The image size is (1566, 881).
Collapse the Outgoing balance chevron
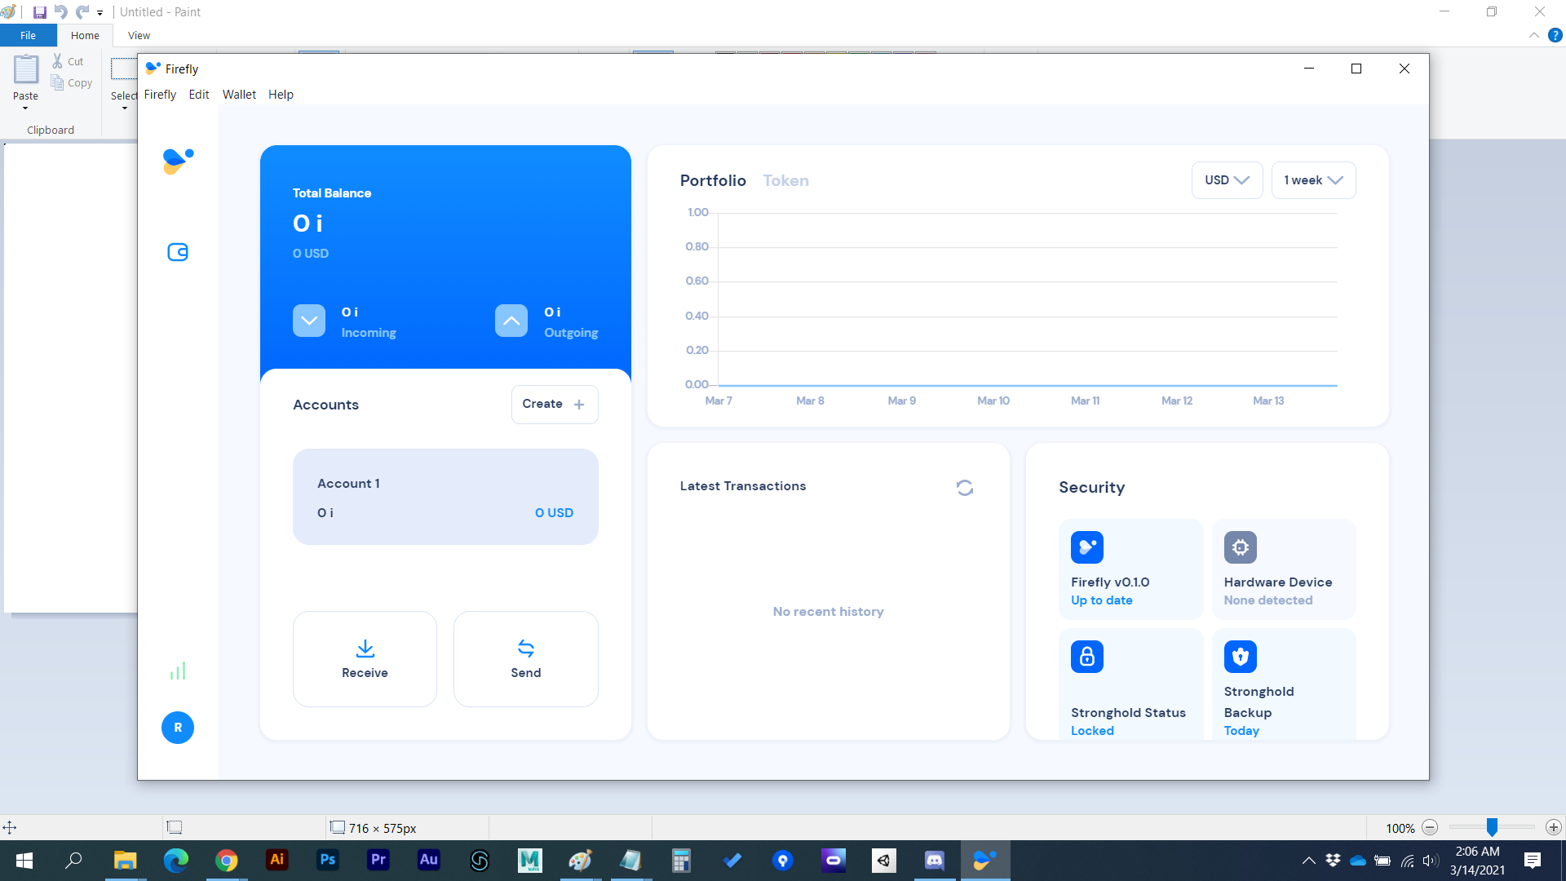coord(511,320)
